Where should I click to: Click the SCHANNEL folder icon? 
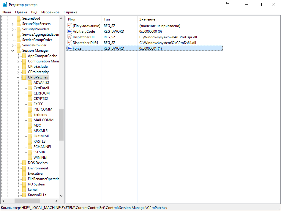30,147
